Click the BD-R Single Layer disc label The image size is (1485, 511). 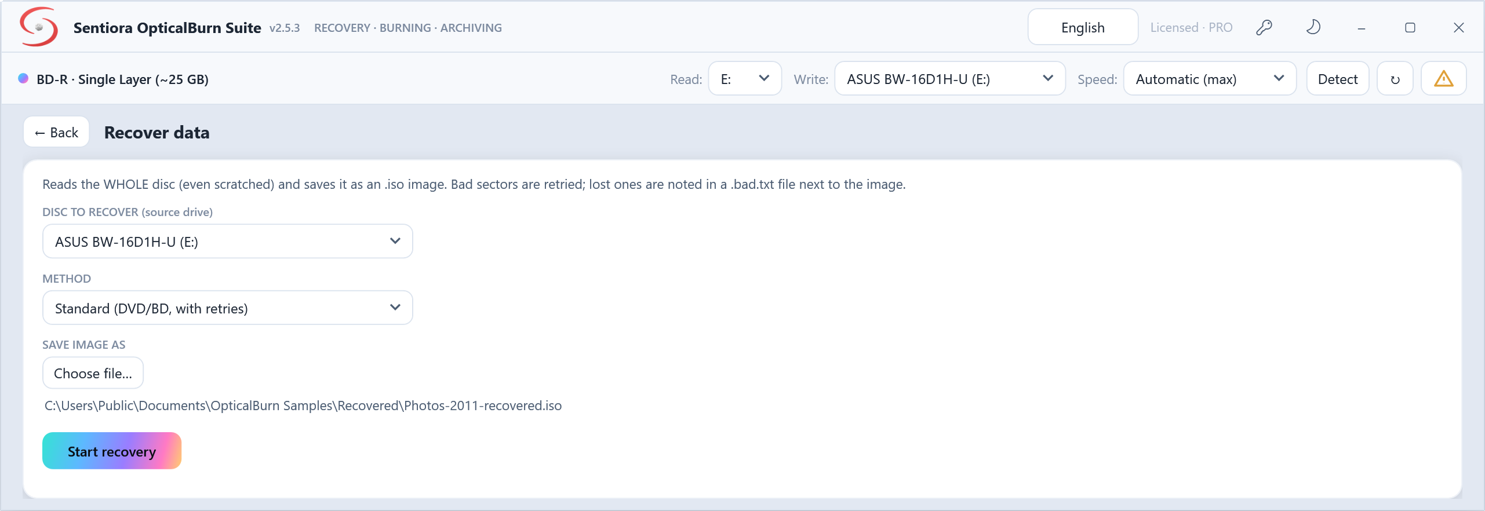pyautogui.click(x=122, y=79)
